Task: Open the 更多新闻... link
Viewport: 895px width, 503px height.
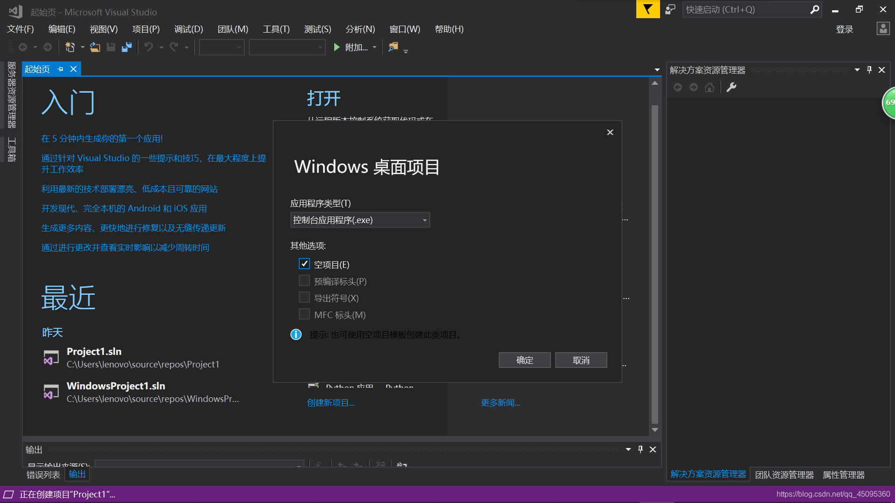Action: (x=500, y=403)
